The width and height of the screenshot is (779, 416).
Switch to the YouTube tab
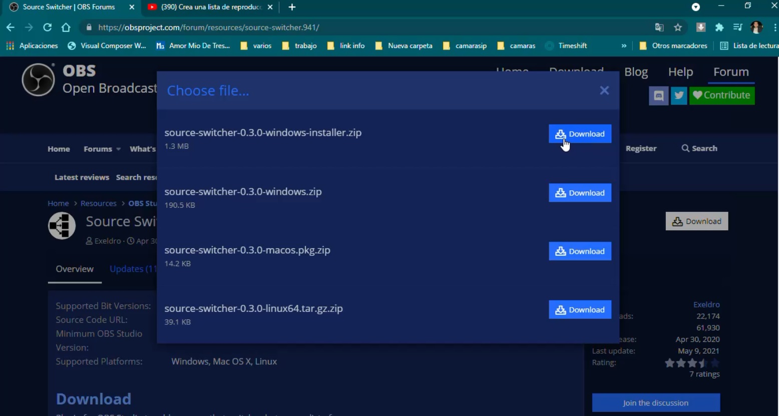pos(210,7)
